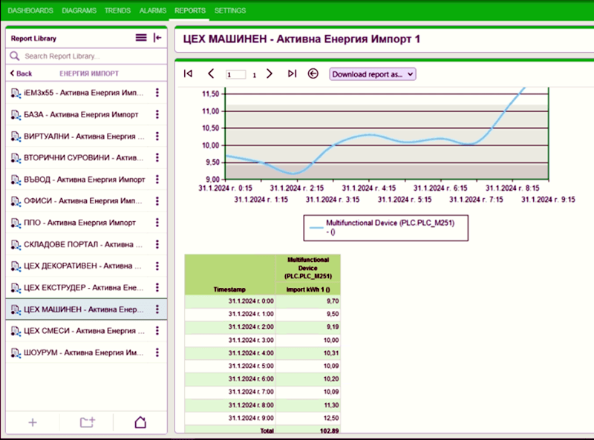Open options menu for ЦЕХ МАШИНЕН report

pyautogui.click(x=157, y=309)
